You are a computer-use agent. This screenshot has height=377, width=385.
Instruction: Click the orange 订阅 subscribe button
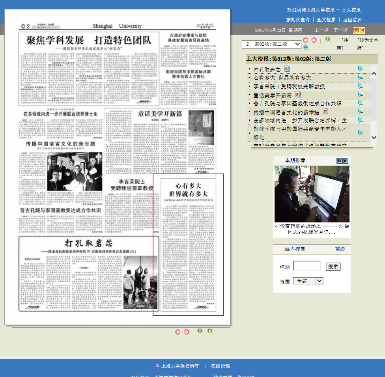point(359,30)
